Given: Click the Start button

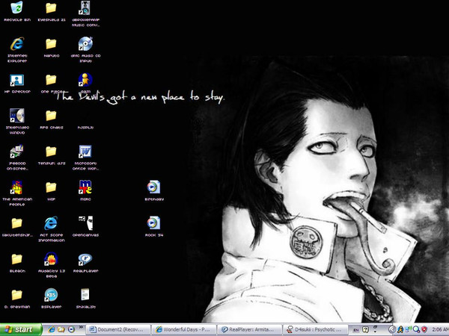Looking at the screenshot, I should tap(21, 329).
